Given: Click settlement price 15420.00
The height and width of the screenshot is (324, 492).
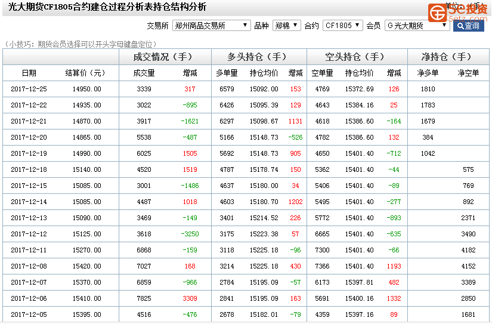Looking at the screenshot, I should [87, 266].
